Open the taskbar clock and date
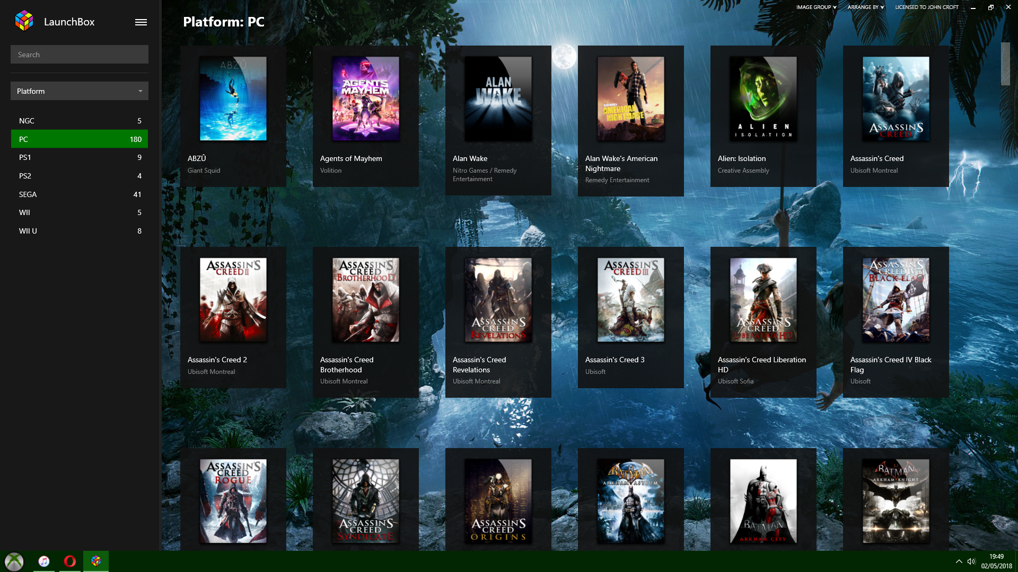This screenshot has width=1018, height=572. [x=996, y=561]
